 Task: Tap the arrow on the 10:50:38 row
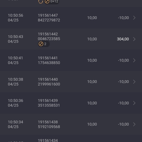point(134,82)
